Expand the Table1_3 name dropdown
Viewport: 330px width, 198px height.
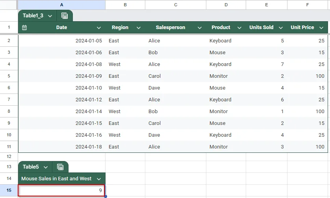point(50,16)
